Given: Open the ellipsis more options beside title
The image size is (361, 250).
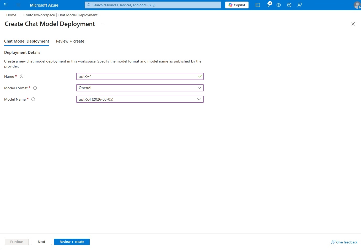Looking at the screenshot, I should 103,24.
